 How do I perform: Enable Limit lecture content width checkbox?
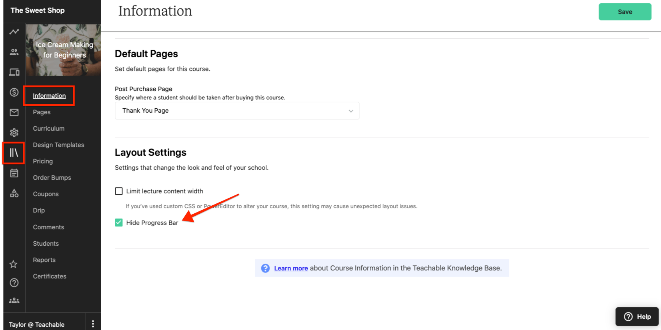click(119, 191)
